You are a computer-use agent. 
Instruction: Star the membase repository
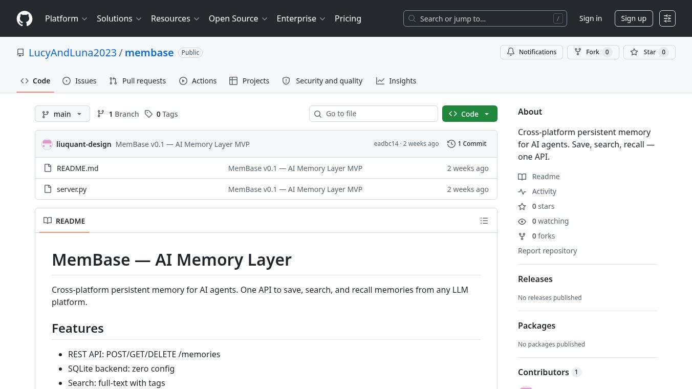[649, 52]
